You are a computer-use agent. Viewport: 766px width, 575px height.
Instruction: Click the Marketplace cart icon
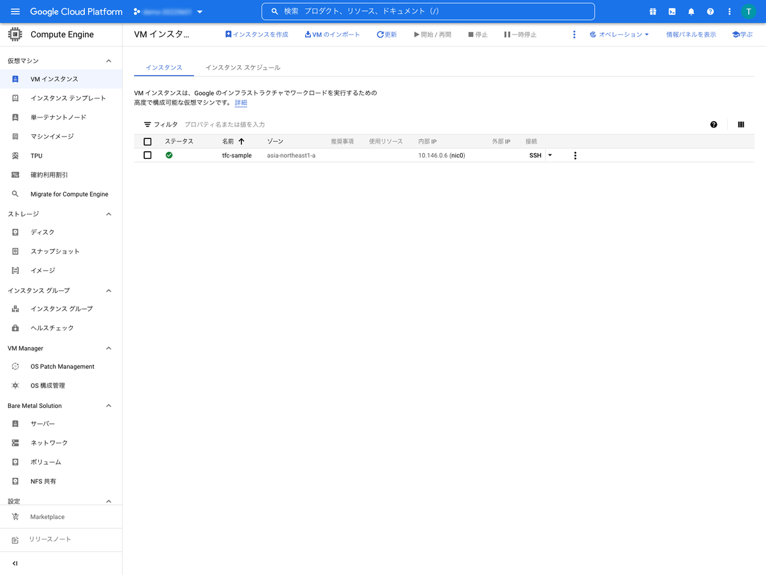[x=15, y=517]
